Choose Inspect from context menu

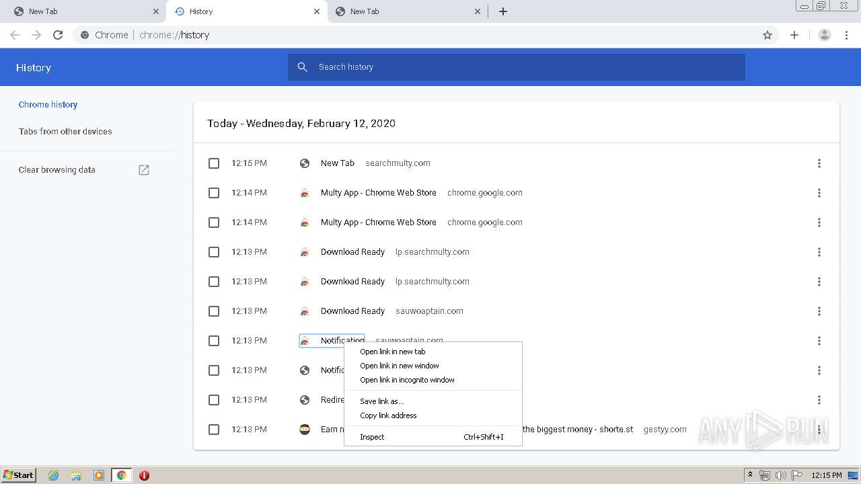tap(433, 437)
